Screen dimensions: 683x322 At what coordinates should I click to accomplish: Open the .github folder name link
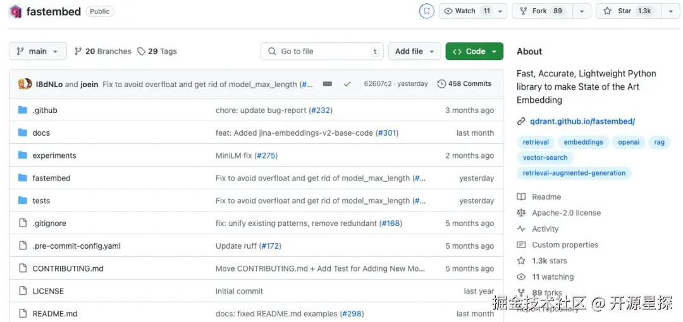click(x=45, y=110)
